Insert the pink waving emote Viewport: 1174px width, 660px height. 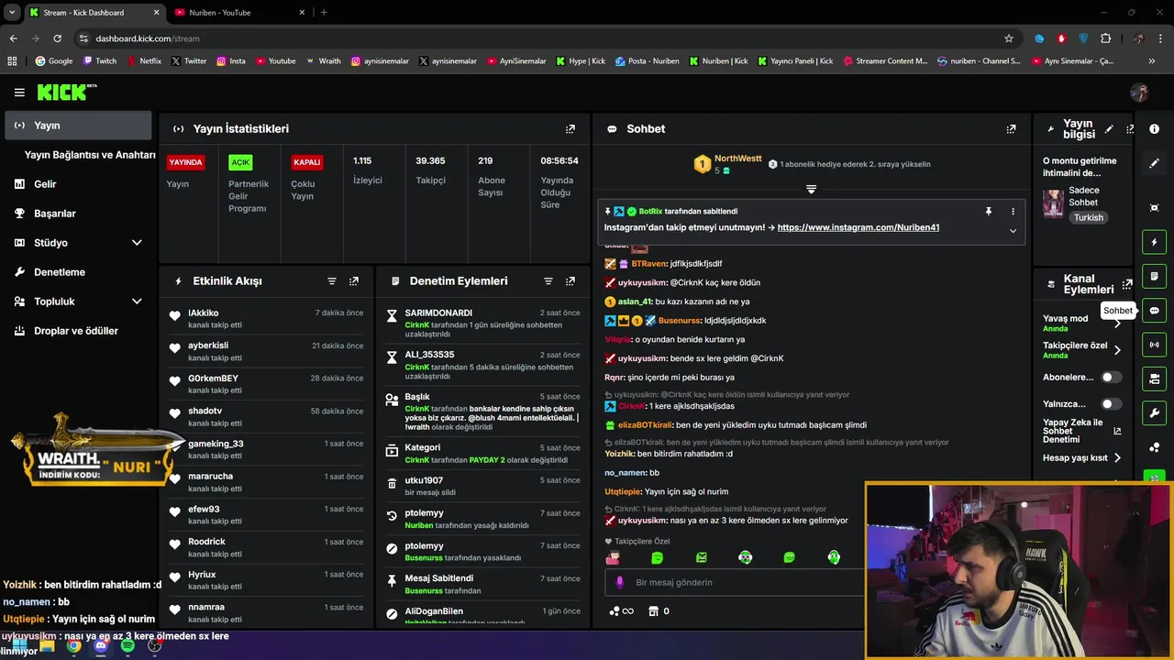[613, 557]
